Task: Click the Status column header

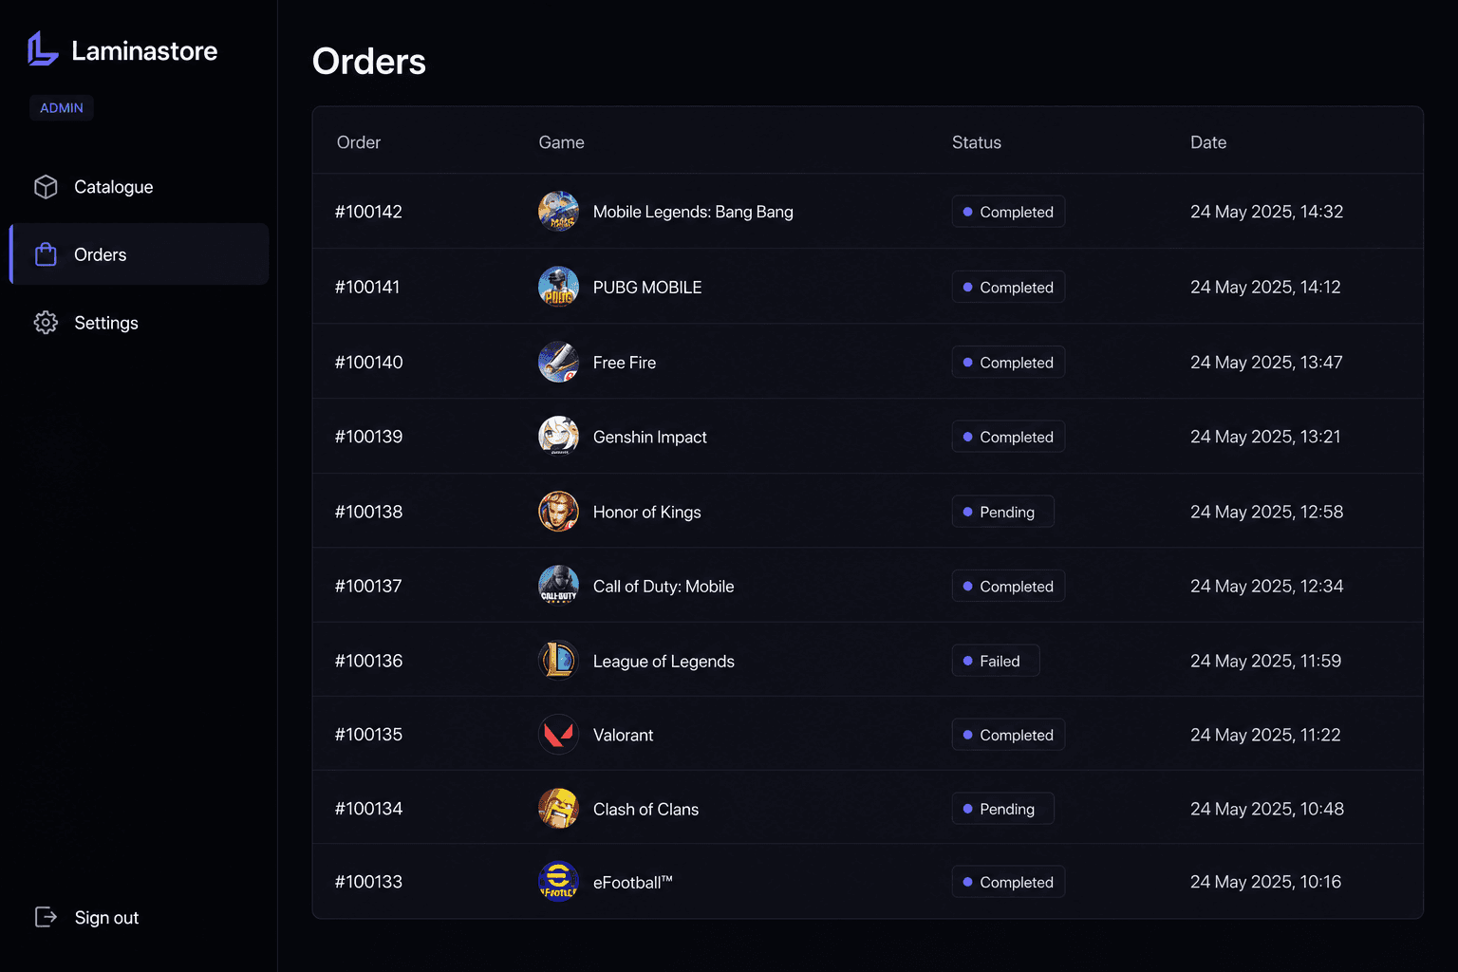Action: [977, 142]
